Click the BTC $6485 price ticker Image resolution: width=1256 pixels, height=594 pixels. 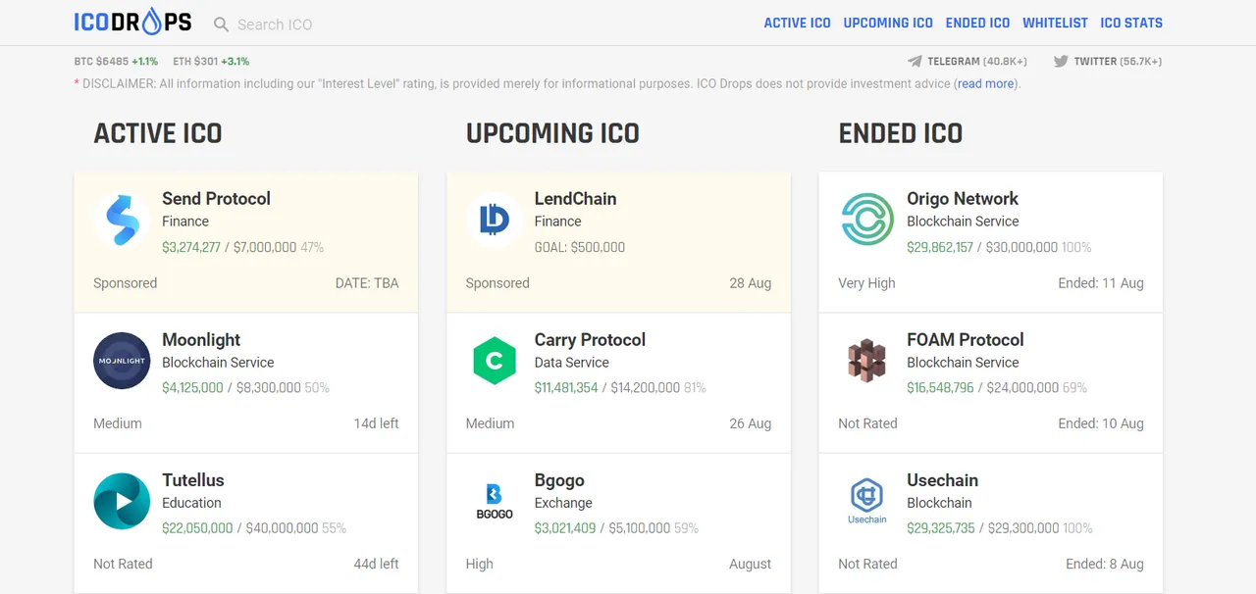tap(116, 61)
